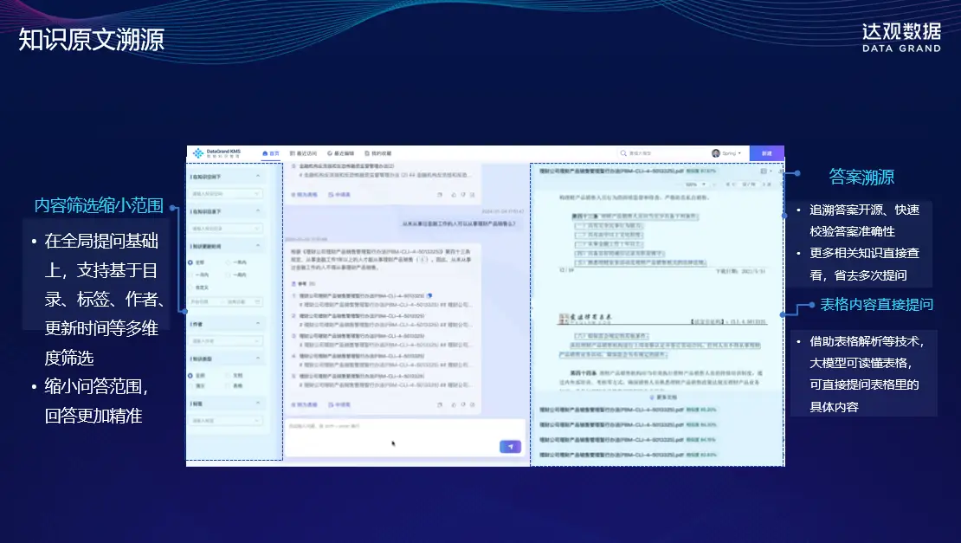
Task: Select 全部 radio under 知识更新时间
Action: (191, 262)
